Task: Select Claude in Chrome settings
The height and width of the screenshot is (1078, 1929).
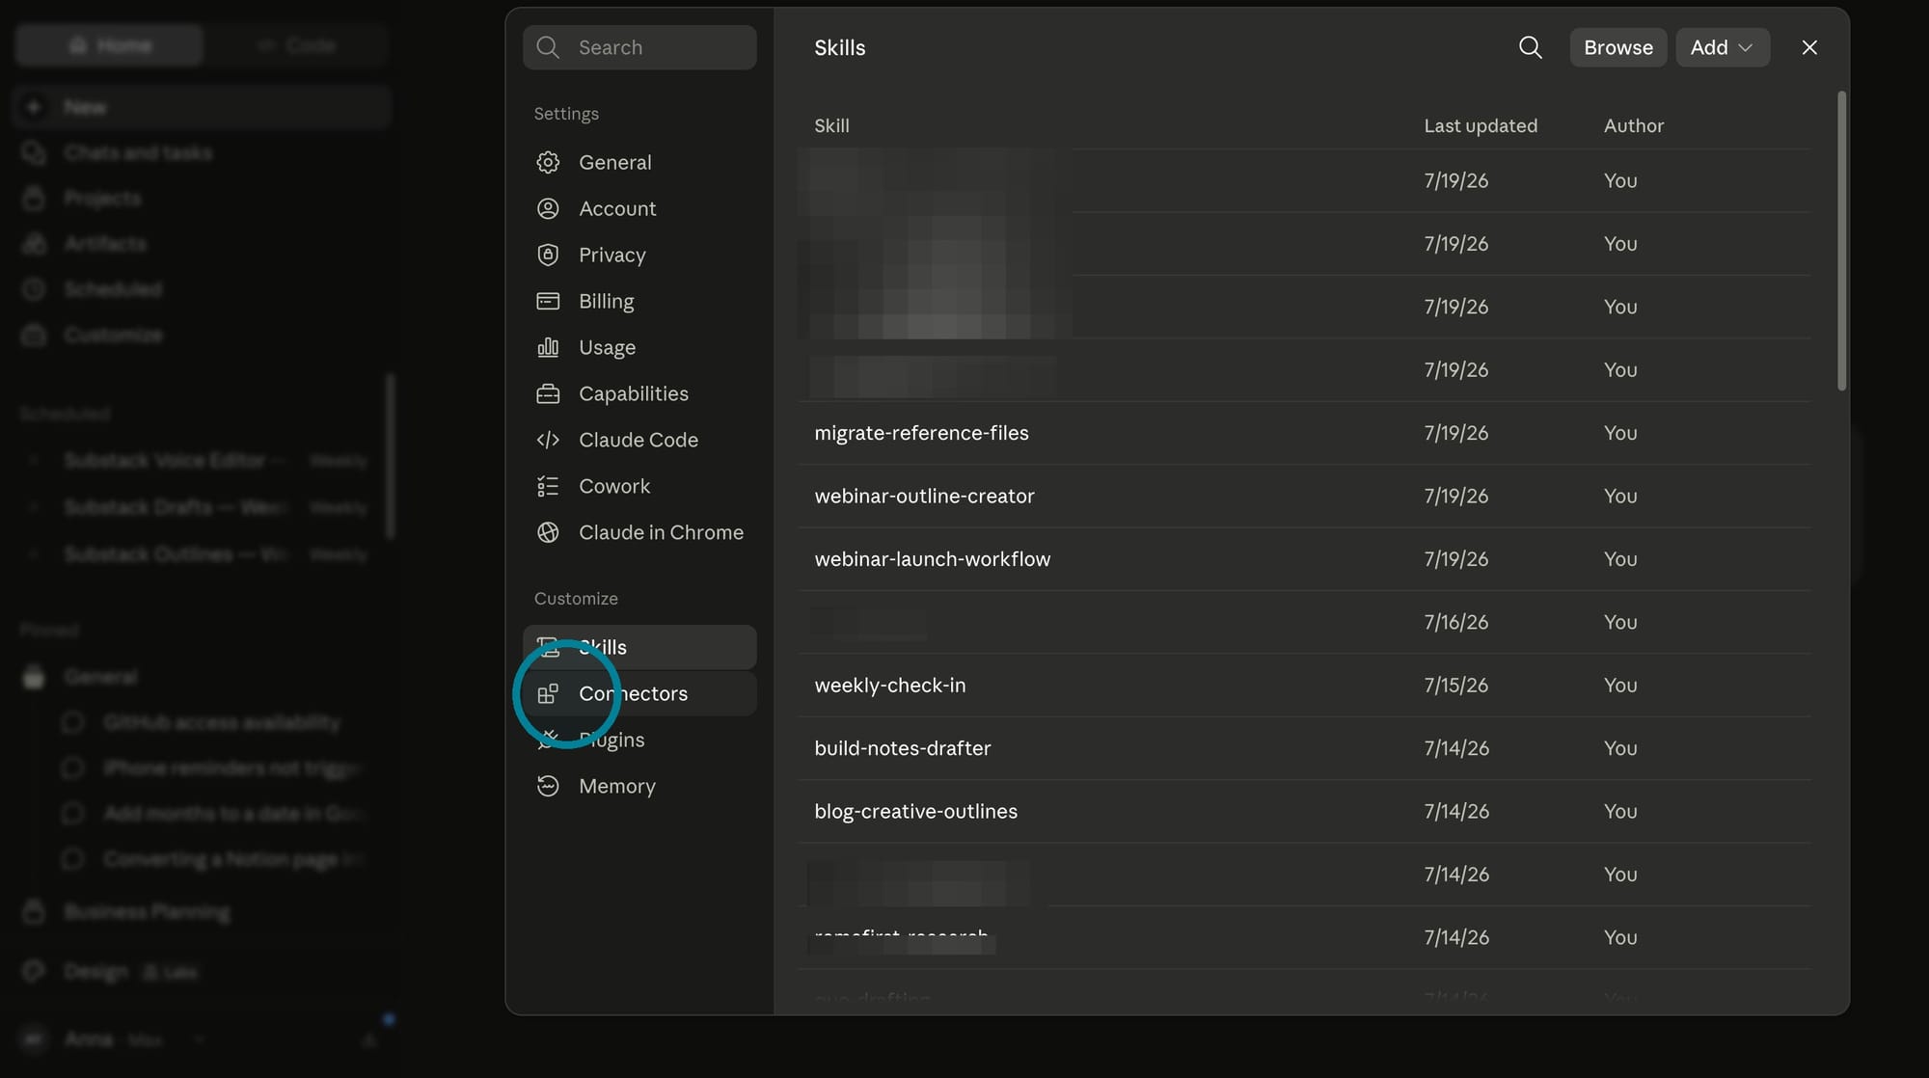Action: coord(639,532)
